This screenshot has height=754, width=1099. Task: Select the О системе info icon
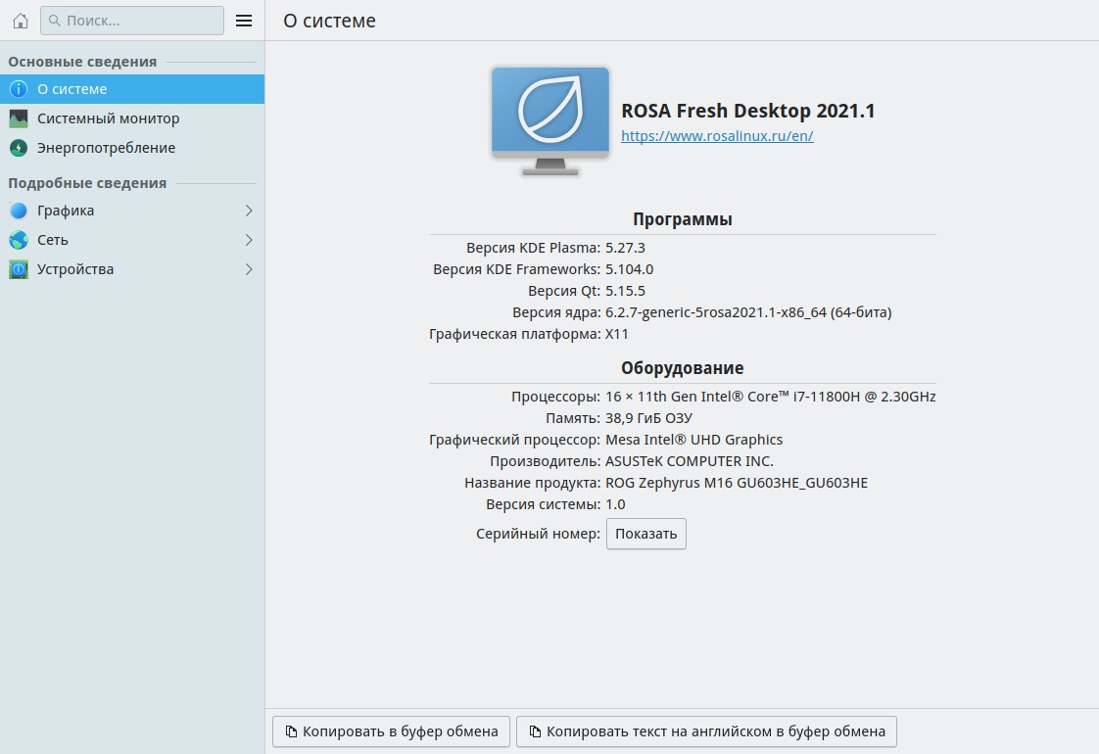pos(19,89)
